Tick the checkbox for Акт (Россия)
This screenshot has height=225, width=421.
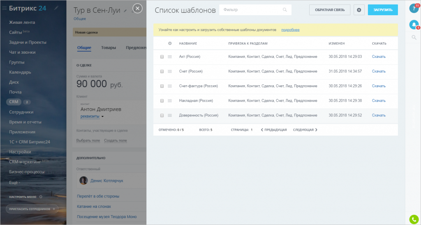click(x=162, y=57)
